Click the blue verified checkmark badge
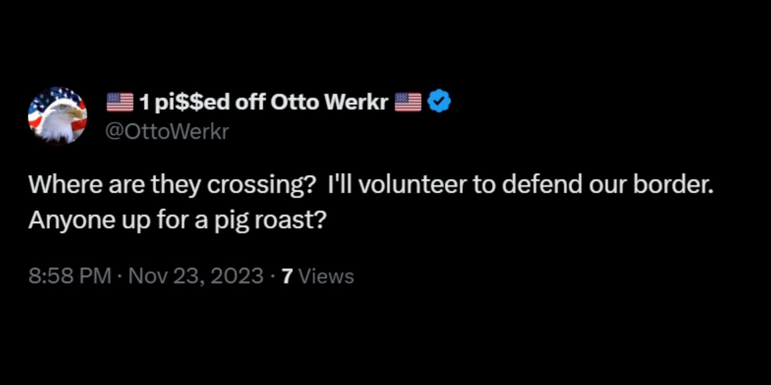This screenshot has width=771, height=385. click(x=439, y=101)
